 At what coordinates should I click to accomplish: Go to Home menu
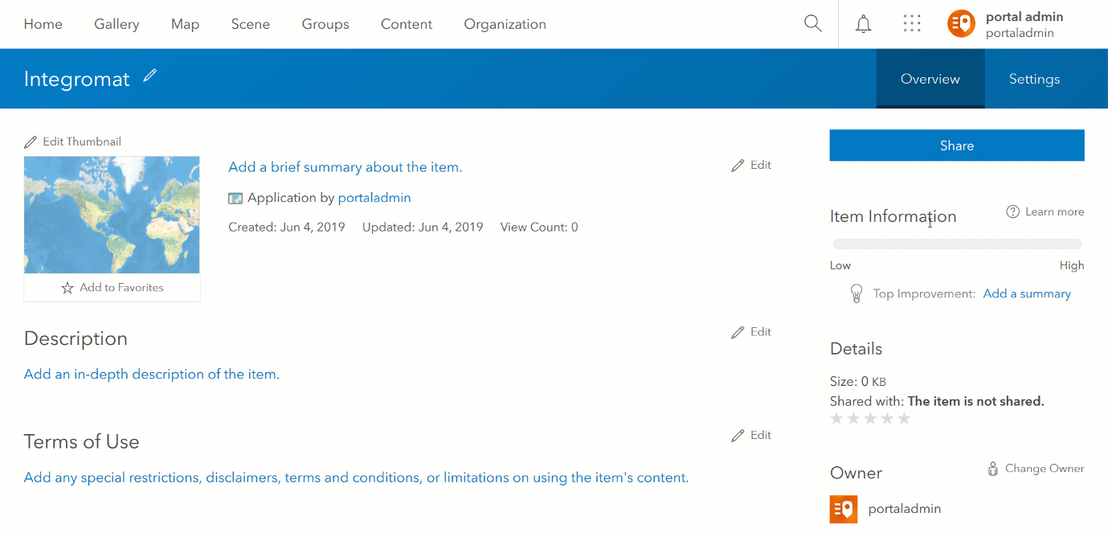[43, 24]
